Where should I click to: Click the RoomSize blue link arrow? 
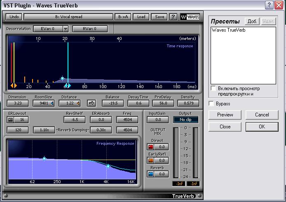click(52, 103)
